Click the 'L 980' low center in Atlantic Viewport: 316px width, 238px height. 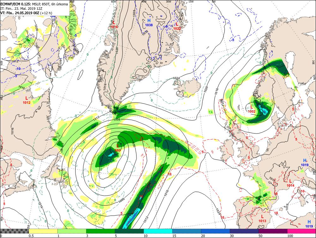click(x=118, y=147)
